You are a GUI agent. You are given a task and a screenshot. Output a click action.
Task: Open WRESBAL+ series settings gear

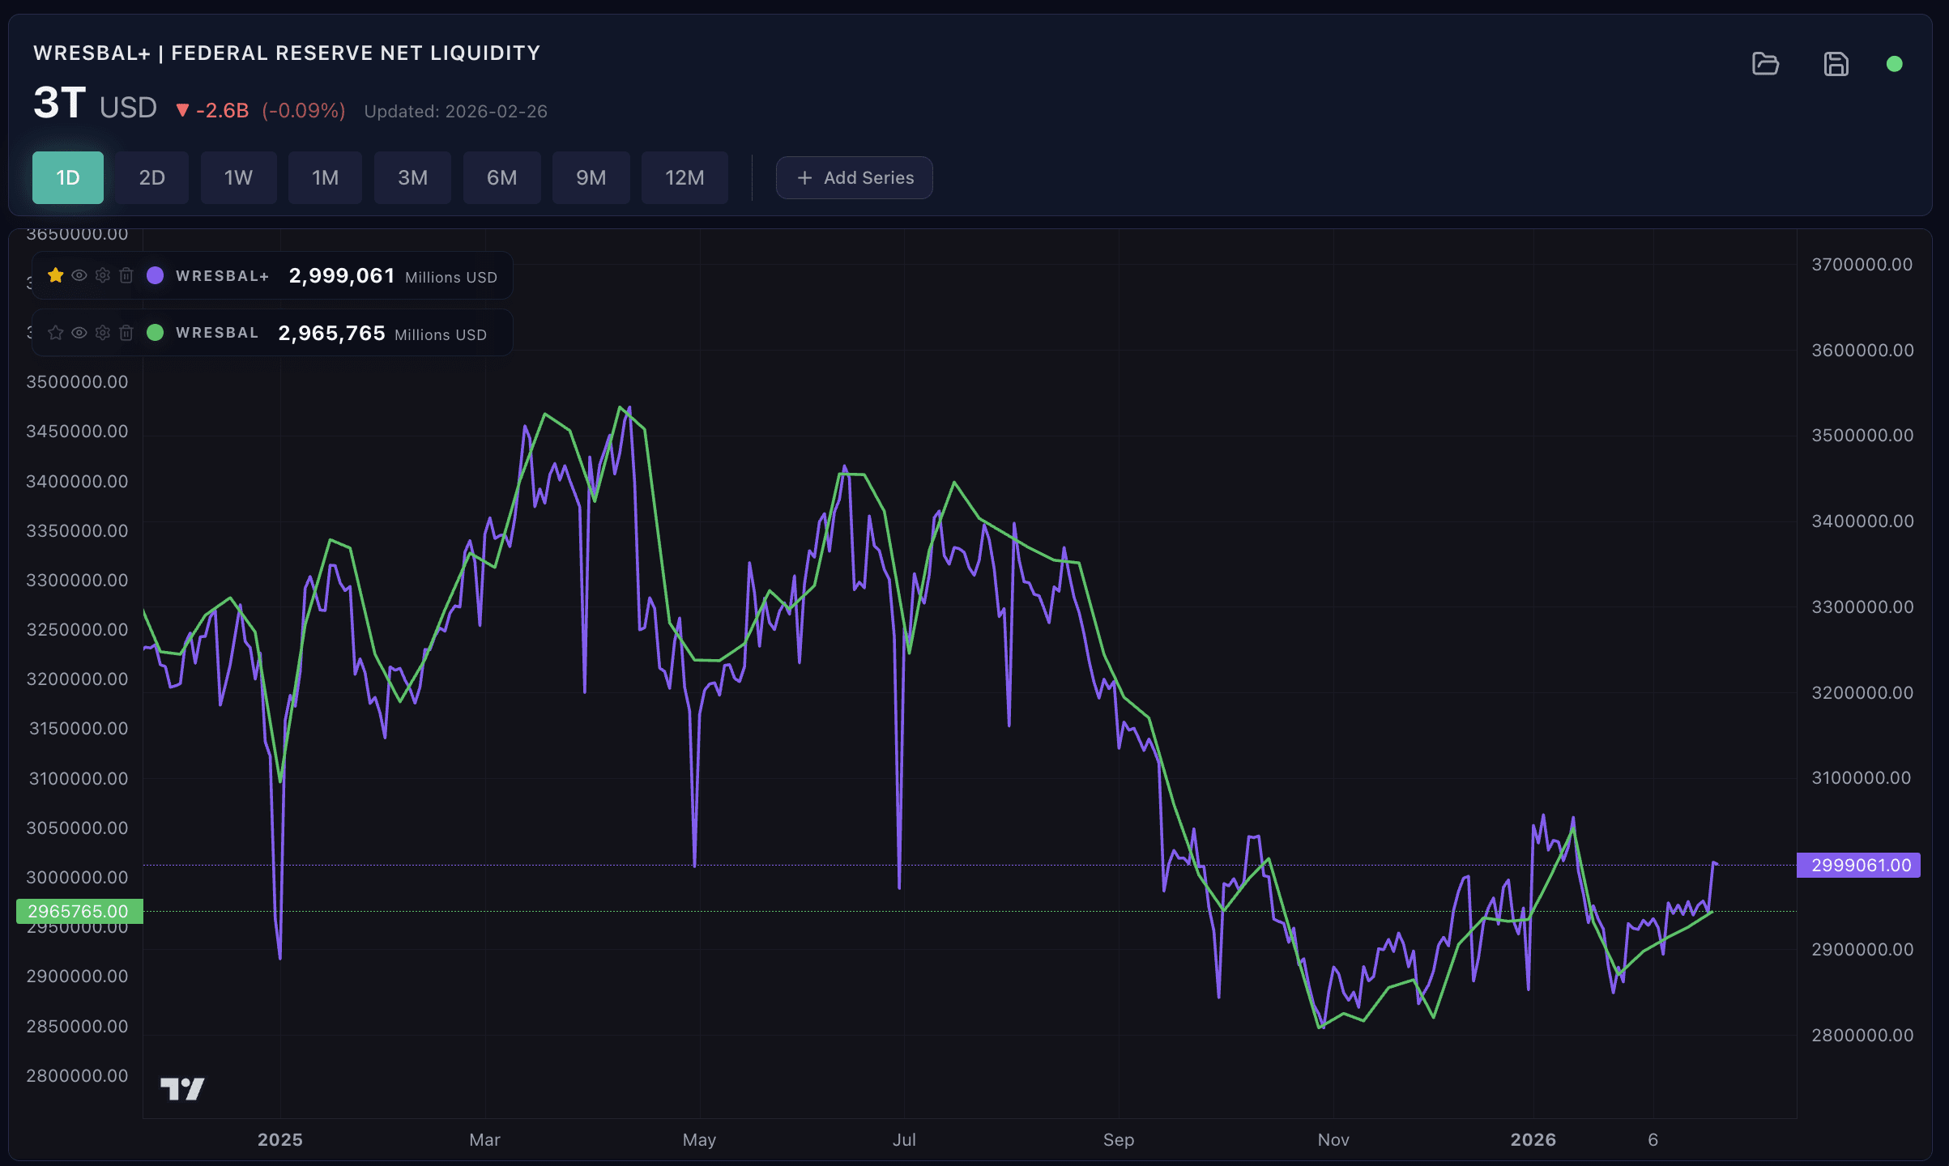(x=103, y=275)
